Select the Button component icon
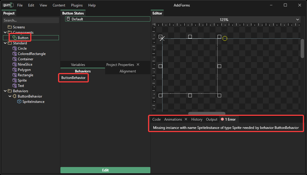307x175 pixels. tap(15, 38)
